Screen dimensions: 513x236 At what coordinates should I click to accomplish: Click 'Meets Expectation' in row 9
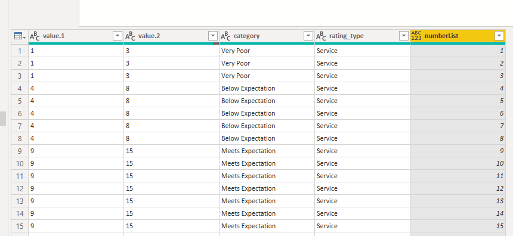(248, 151)
